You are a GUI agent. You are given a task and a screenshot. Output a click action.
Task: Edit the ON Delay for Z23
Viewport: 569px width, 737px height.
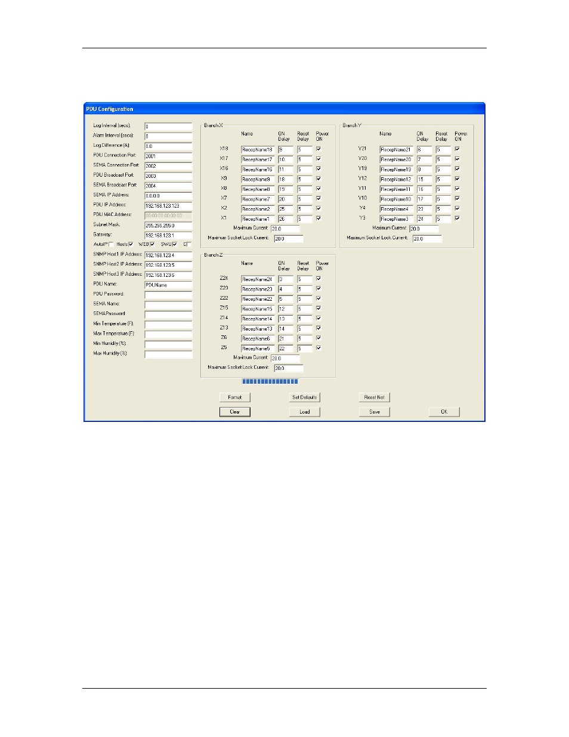(286, 289)
